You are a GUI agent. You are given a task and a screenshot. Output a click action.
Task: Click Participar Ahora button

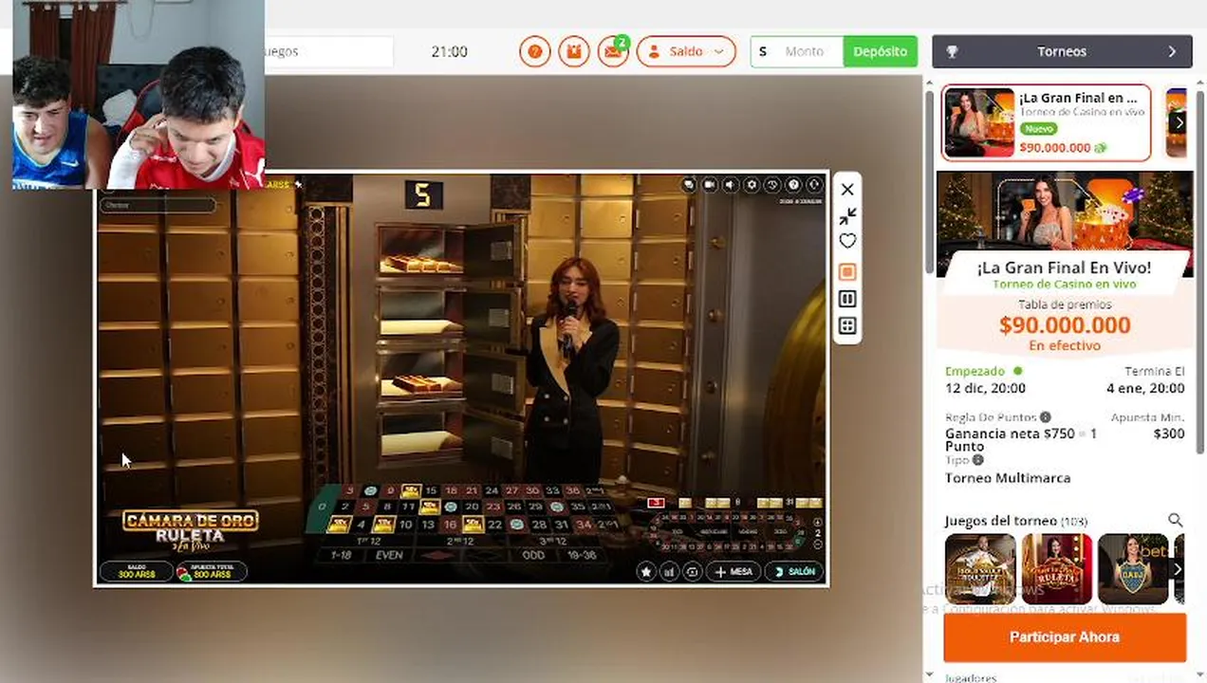[1065, 637]
